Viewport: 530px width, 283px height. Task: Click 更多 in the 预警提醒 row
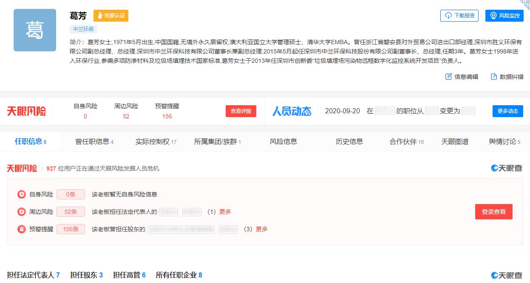pyautogui.click(x=262, y=229)
